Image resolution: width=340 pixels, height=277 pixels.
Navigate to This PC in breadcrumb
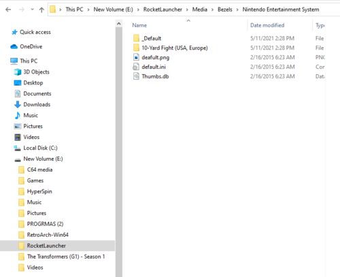click(x=74, y=10)
